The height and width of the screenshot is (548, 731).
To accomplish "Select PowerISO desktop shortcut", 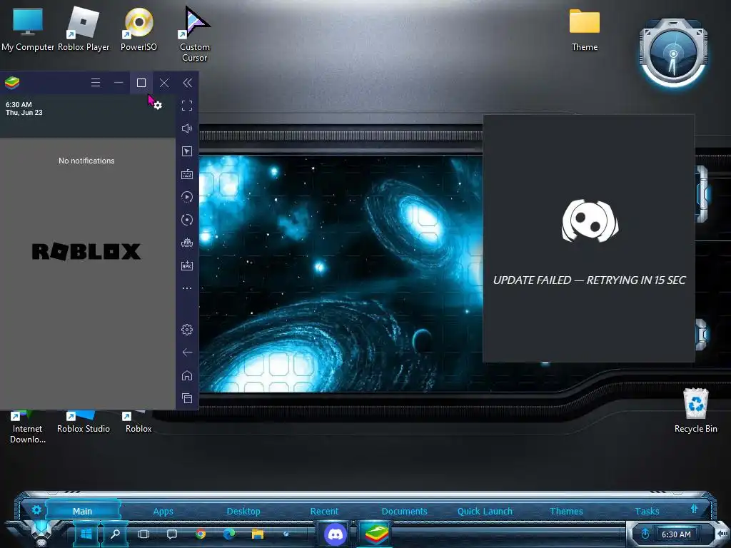I will (138, 29).
